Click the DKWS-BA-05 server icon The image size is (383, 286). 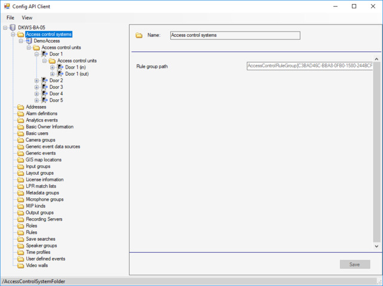[13, 27]
